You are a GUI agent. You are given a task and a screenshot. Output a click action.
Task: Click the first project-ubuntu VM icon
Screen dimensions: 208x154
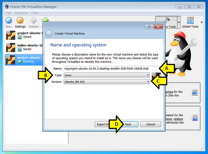[11, 35]
